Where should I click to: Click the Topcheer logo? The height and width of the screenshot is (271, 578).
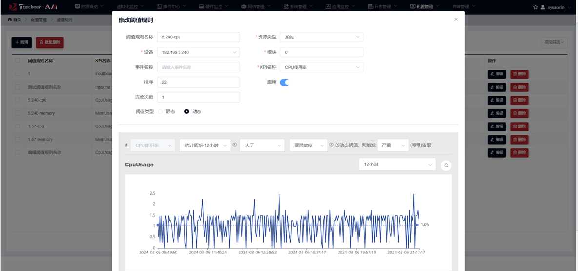pyautogui.click(x=33, y=7)
